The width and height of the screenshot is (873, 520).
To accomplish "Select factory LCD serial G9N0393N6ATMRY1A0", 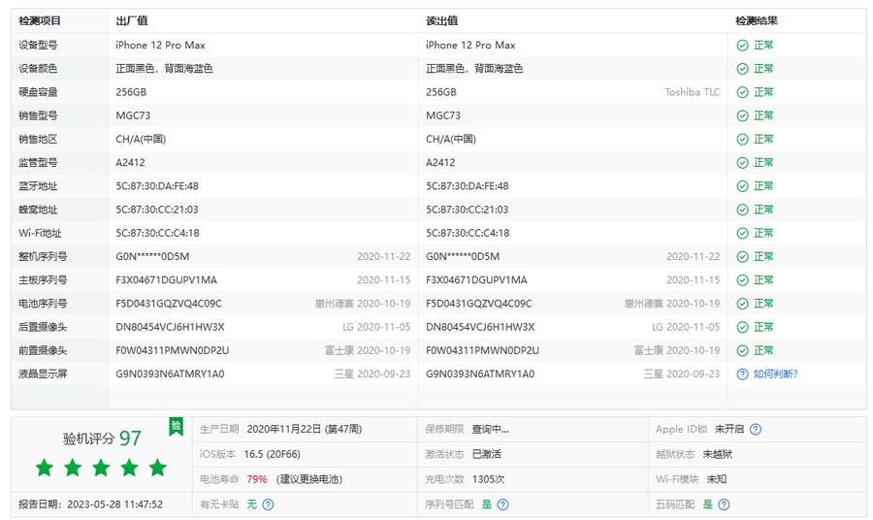I will coord(170,374).
